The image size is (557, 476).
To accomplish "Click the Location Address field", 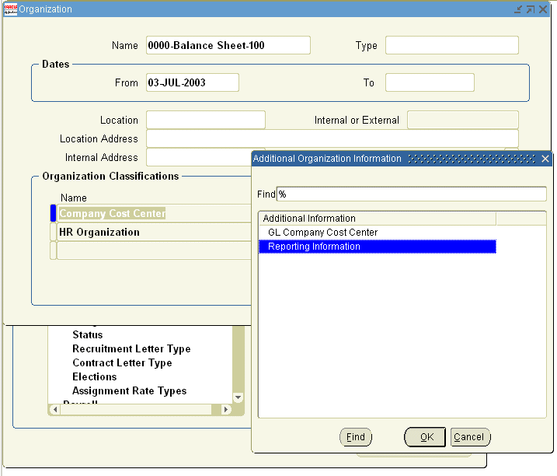I will click(x=332, y=138).
